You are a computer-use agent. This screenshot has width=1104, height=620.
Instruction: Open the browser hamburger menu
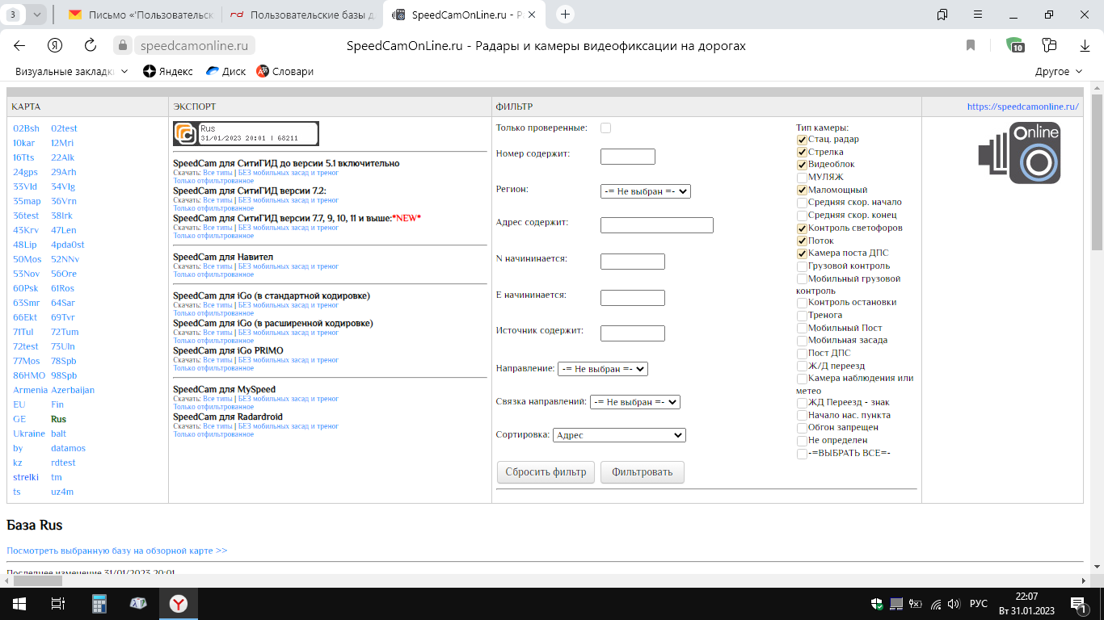click(x=978, y=15)
